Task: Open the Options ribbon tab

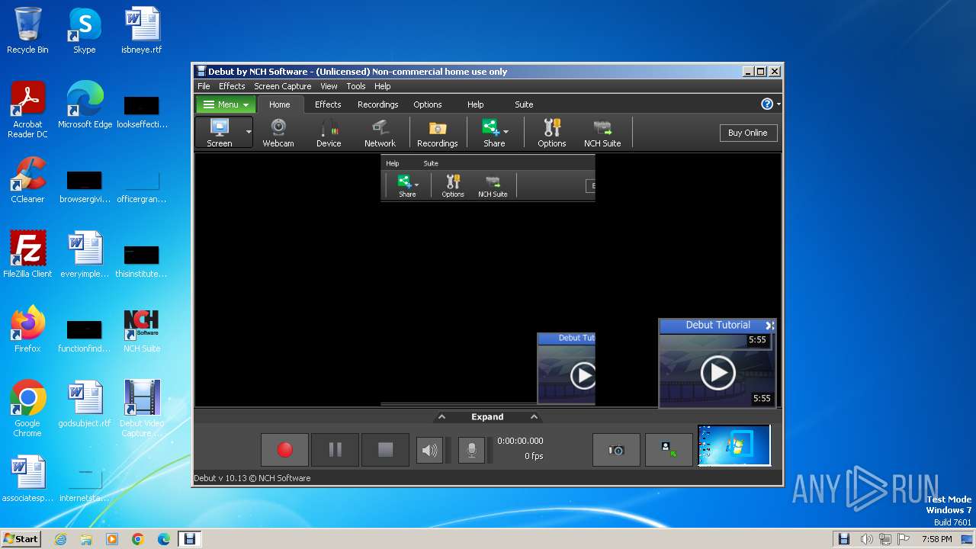Action: (x=428, y=104)
